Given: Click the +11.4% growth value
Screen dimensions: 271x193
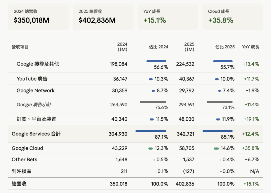Looking at the screenshot, I should tap(252, 105).
